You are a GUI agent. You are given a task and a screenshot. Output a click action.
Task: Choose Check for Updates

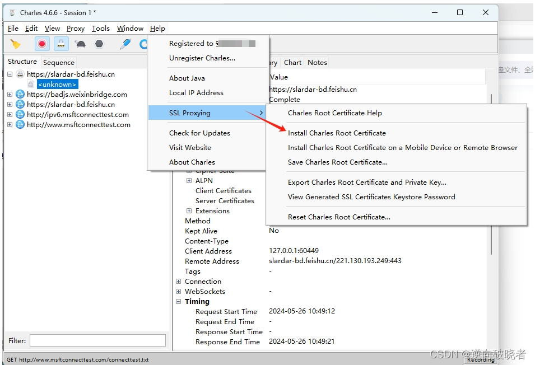208,133
